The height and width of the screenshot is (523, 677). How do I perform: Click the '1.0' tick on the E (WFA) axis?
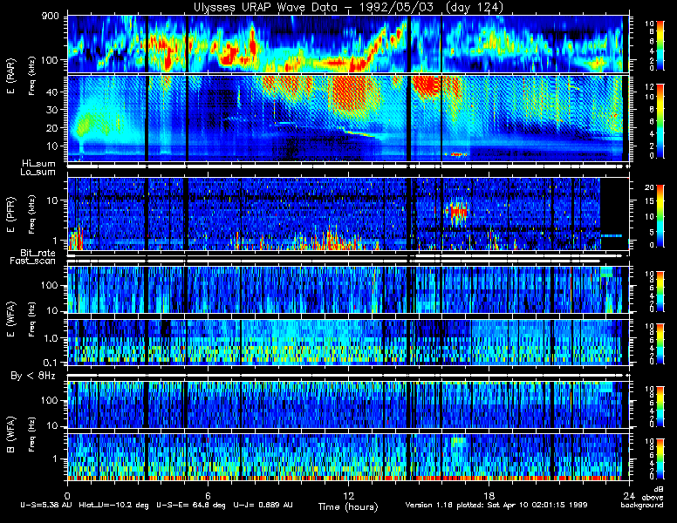(x=50, y=338)
